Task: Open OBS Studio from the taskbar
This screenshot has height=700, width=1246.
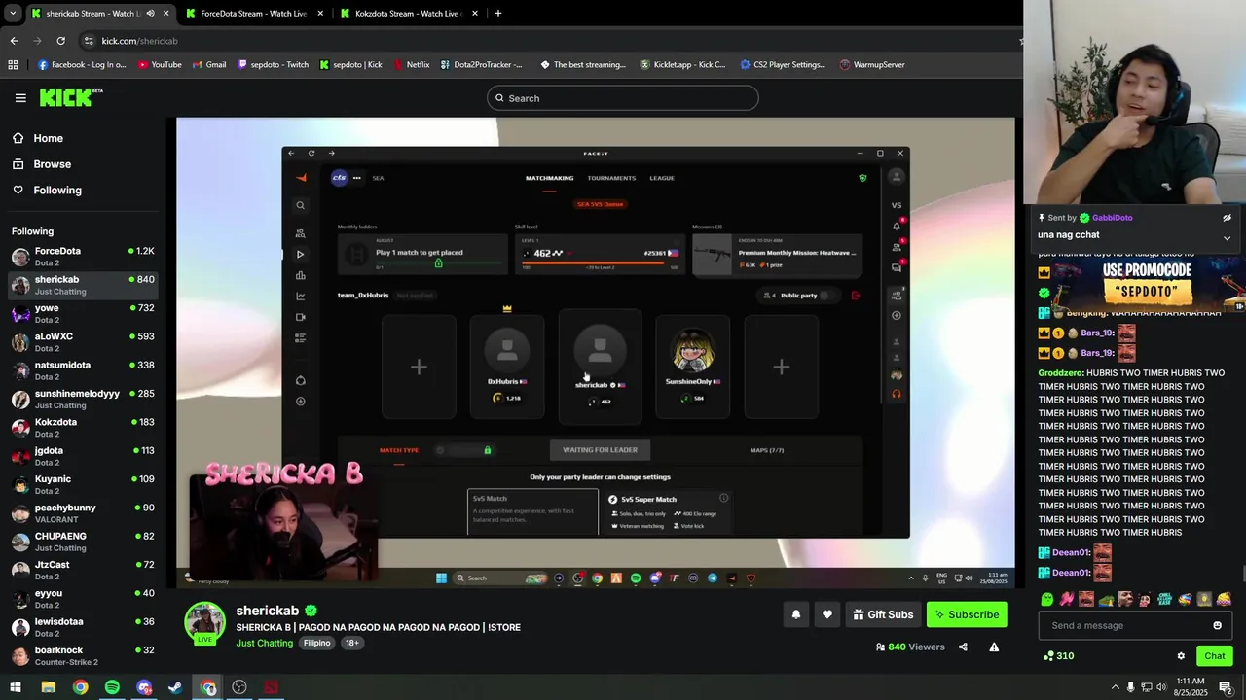Action: click(239, 687)
